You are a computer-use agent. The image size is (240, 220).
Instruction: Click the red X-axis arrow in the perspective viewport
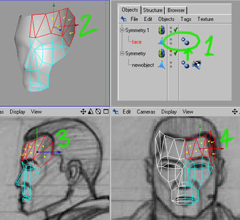coord(76,25)
